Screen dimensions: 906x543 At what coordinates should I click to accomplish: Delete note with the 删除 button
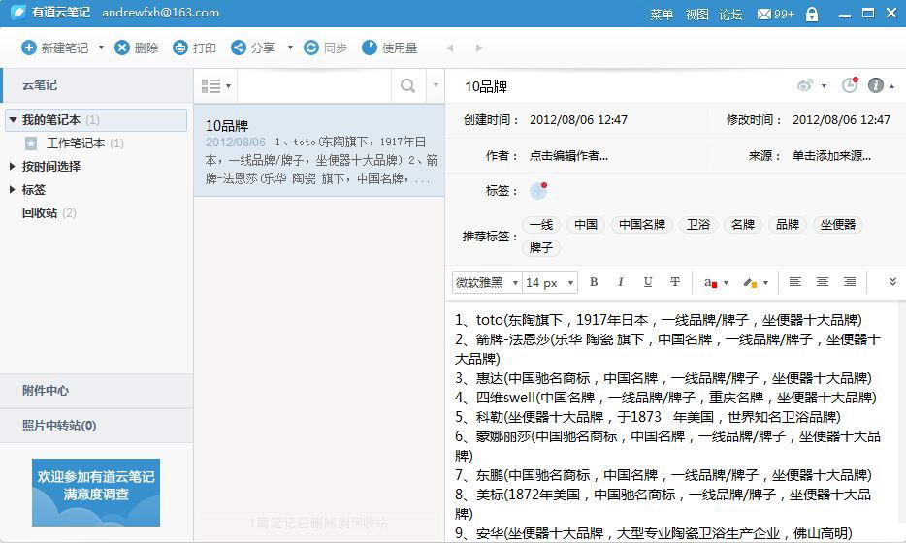pos(137,48)
